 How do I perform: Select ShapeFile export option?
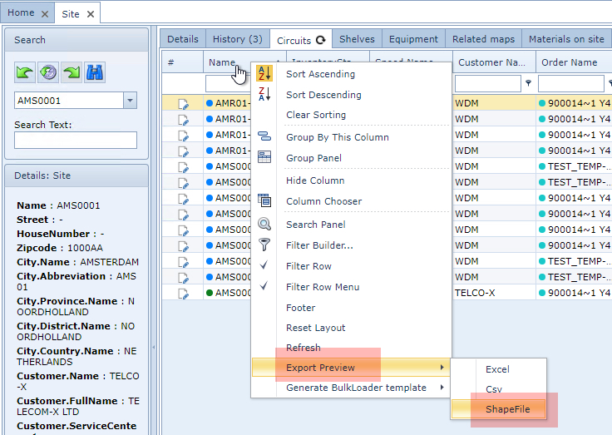pos(508,409)
